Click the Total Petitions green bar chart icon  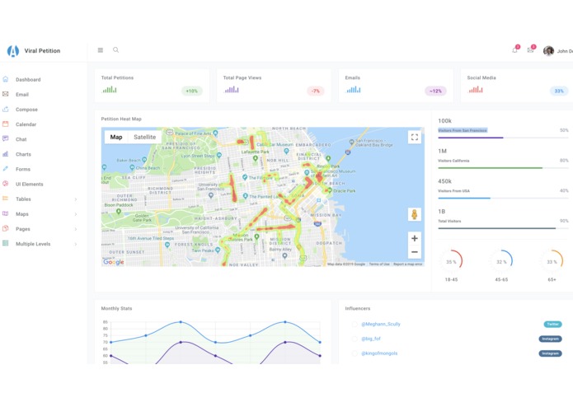[110, 89]
